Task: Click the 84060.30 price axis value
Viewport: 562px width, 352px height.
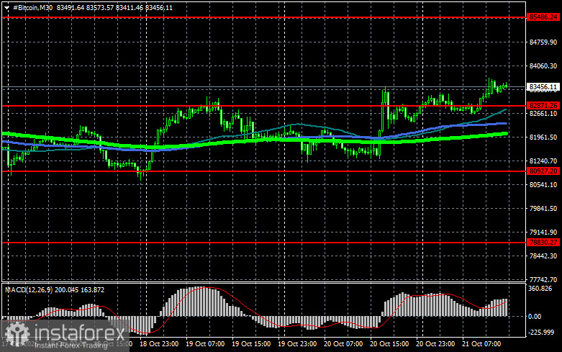Action: (543, 66)
